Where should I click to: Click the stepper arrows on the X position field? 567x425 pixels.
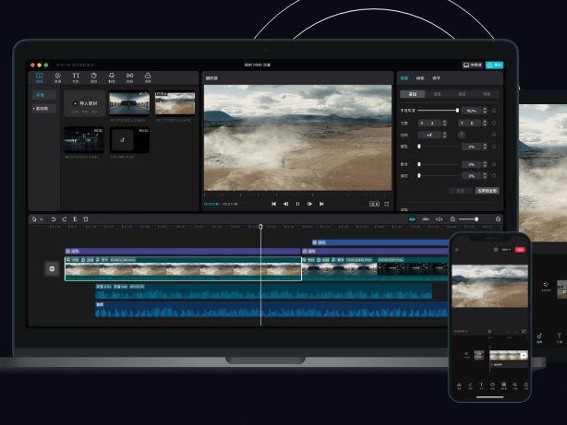pos(444,124)
